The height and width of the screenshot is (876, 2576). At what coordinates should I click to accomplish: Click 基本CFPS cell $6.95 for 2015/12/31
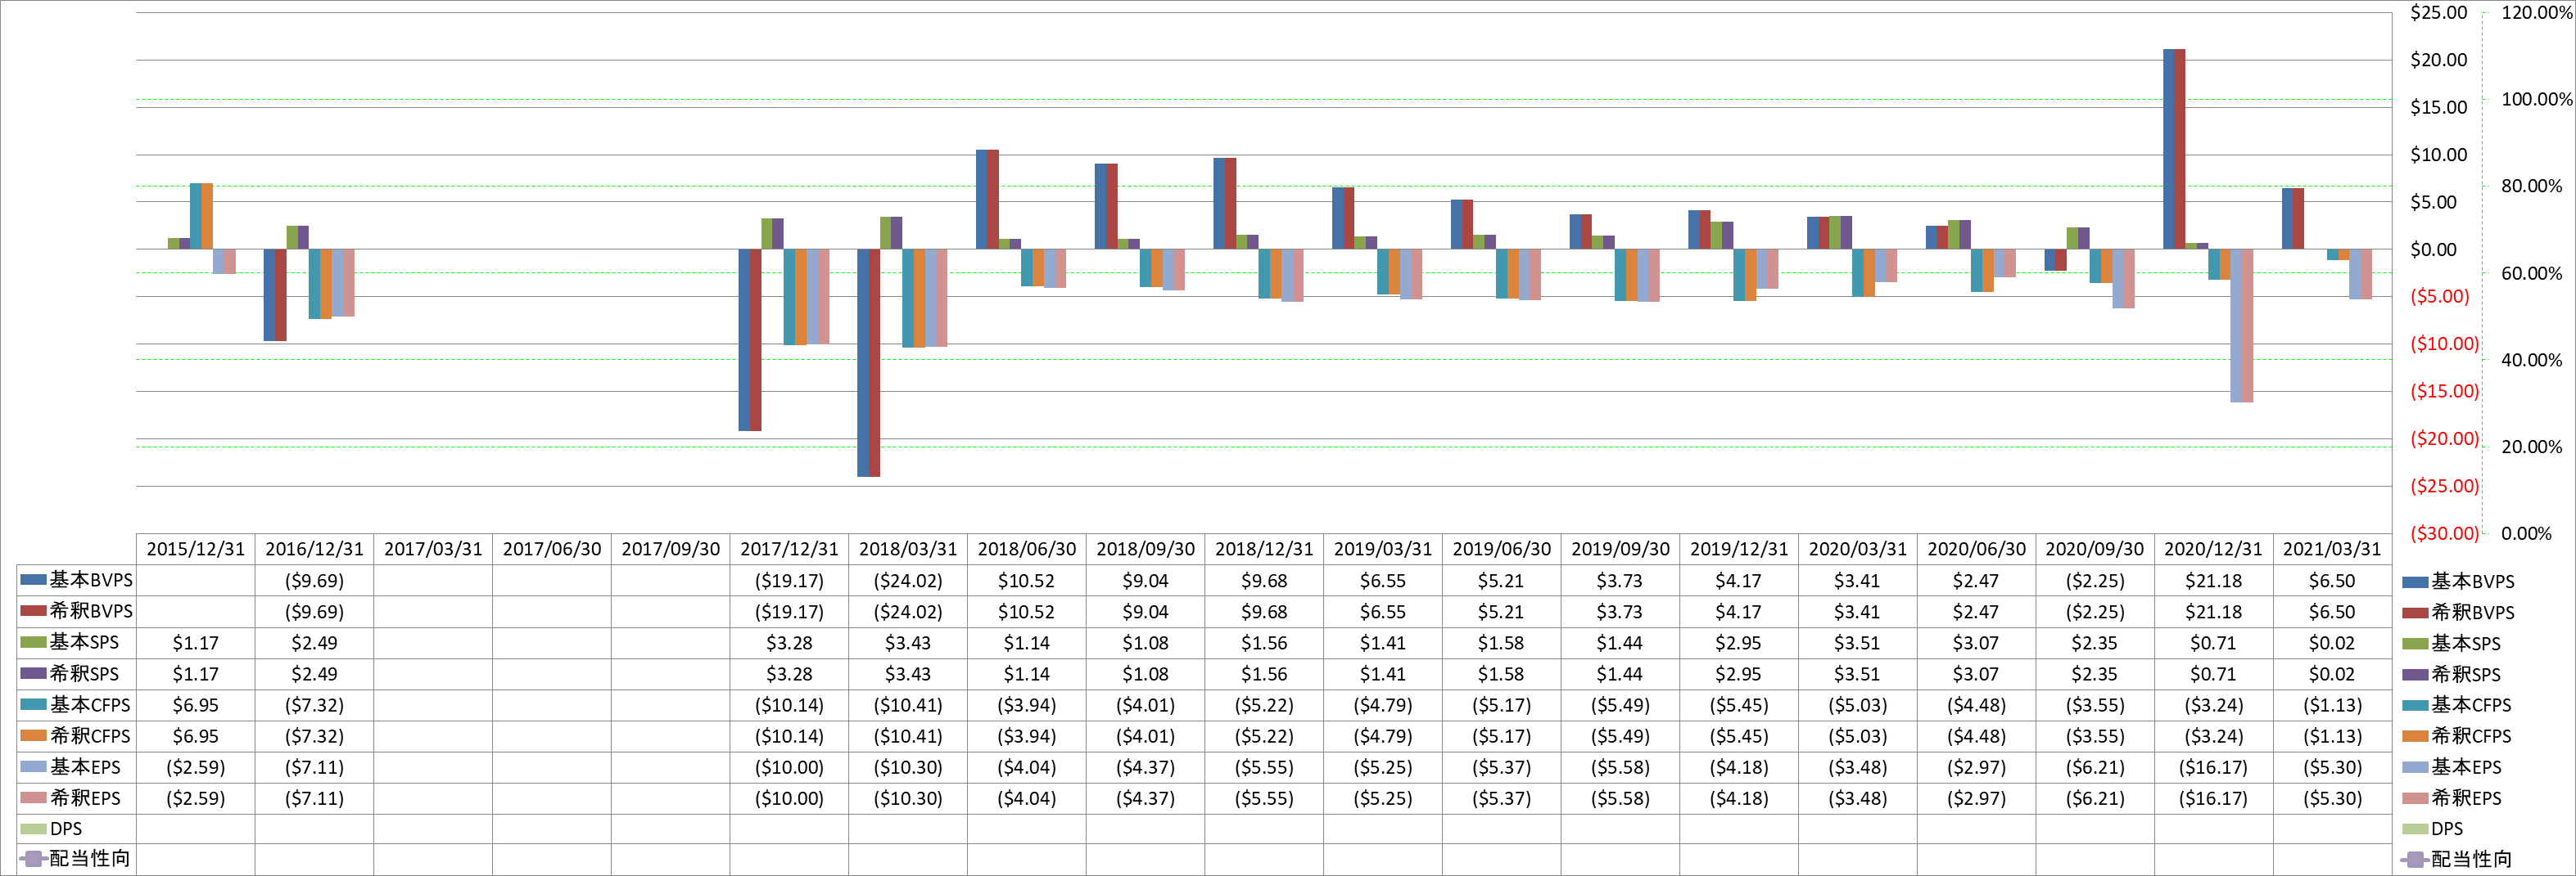(x=195, y=705)
